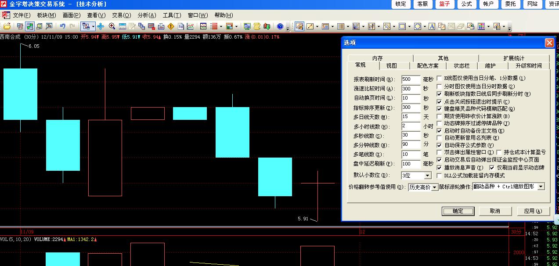Screen dimensions: 559x266
Task: Click the yellow diamond warning icon
Action: click(x=171, y=26)
